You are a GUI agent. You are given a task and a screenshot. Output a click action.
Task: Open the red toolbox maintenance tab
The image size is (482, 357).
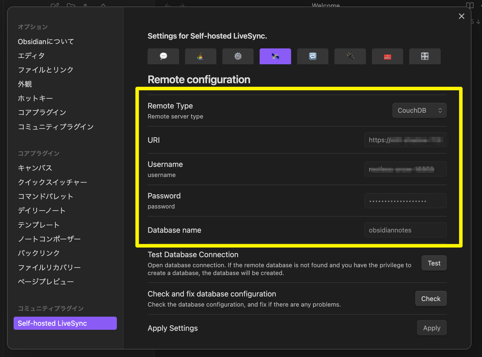(x=387, y=56)
